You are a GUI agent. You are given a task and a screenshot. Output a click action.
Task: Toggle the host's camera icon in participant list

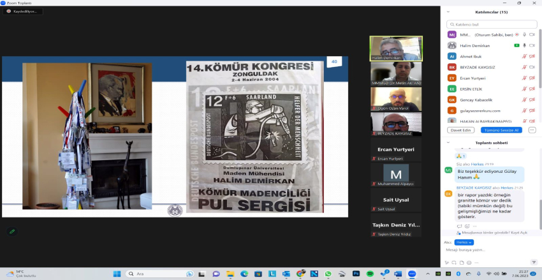pyautogui.click(x=532, y=34)
